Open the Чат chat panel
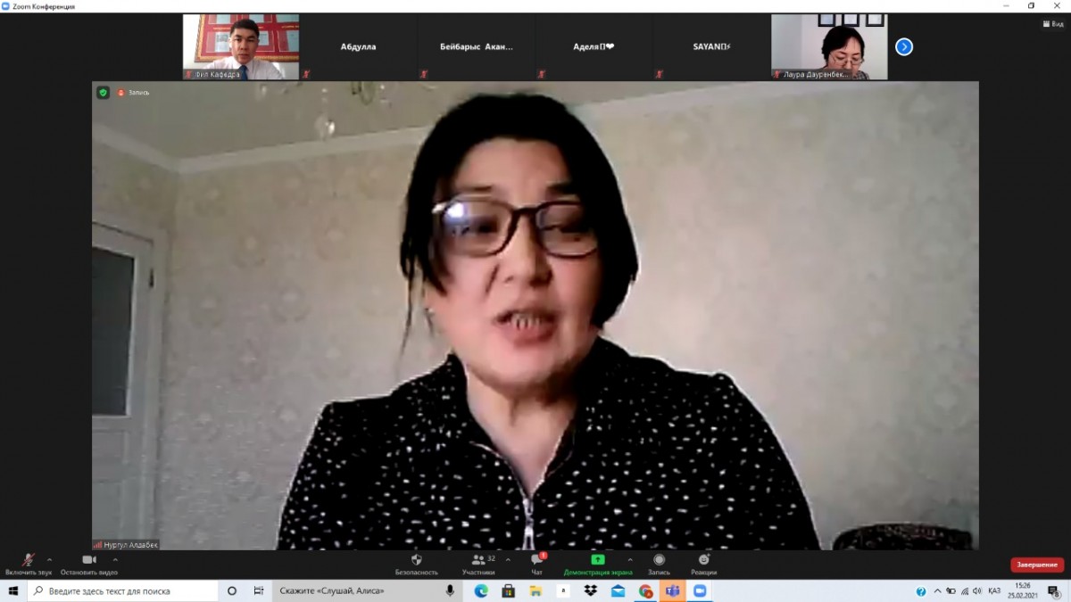This screenshot has width=1071, height=602. (536, 560)
